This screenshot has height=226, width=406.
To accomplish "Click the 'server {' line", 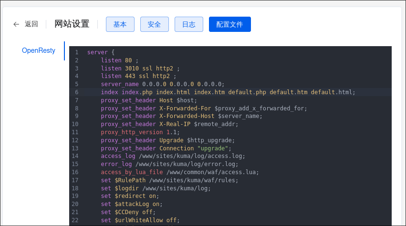I will [101, 52].
